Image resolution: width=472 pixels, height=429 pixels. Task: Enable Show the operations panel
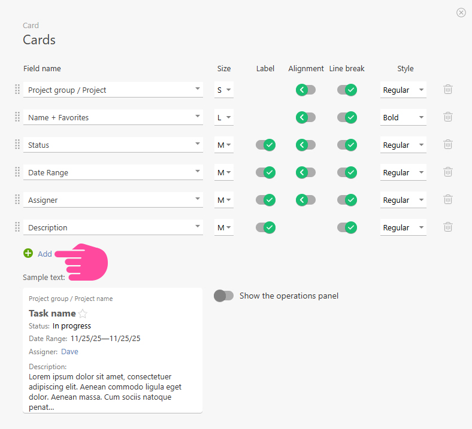point(223,296)
